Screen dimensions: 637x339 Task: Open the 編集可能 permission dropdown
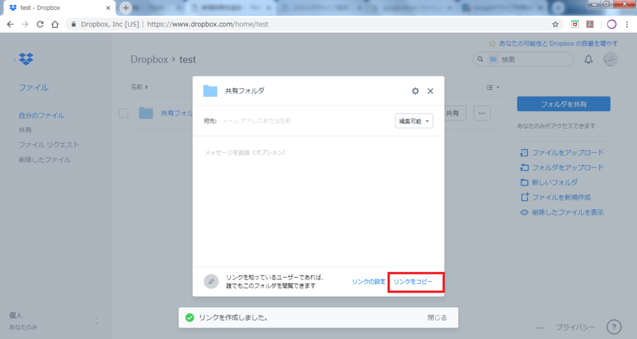tap(414, 121)
